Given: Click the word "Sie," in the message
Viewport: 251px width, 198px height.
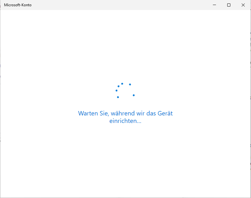Looking at the screenshot, I should click(105, 113).
